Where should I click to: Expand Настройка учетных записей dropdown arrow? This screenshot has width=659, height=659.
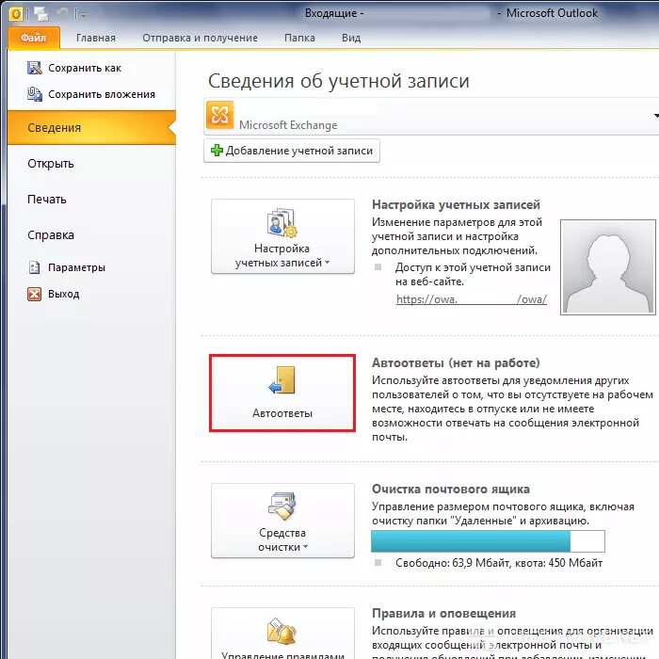(x=328, y=263)
